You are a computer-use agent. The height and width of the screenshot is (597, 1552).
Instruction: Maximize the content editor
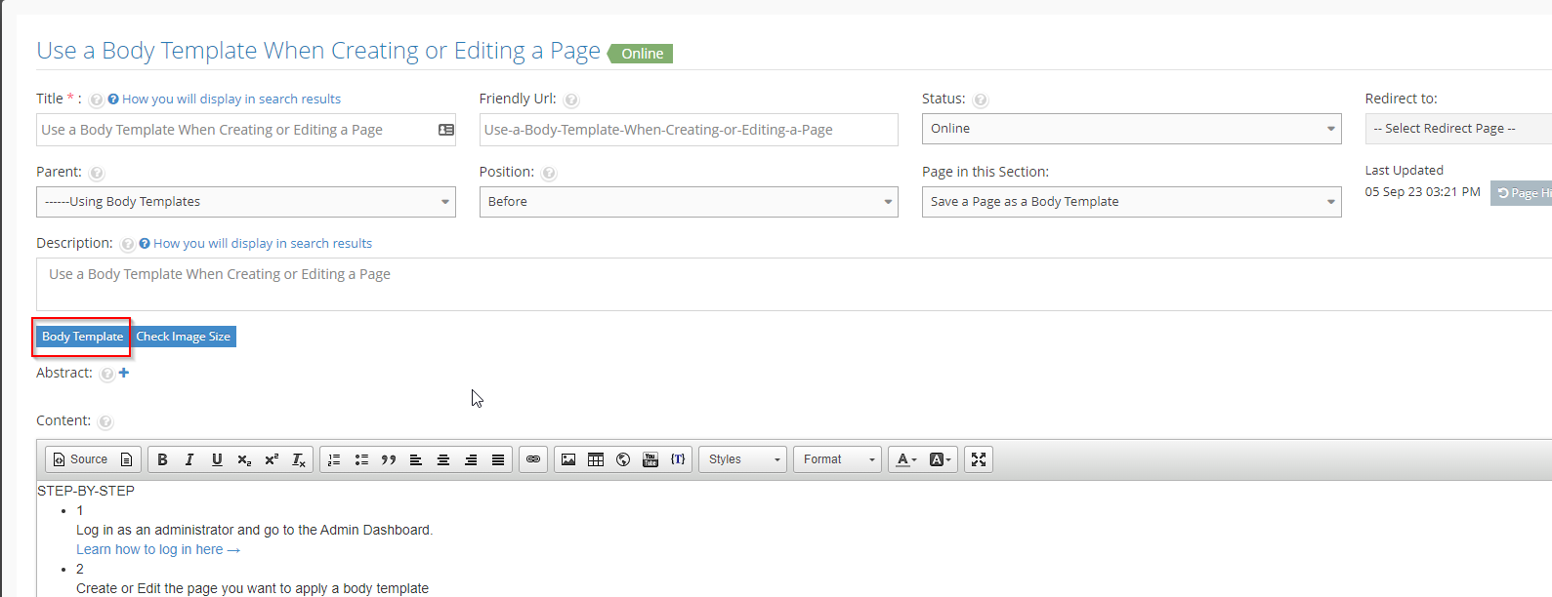979,459
